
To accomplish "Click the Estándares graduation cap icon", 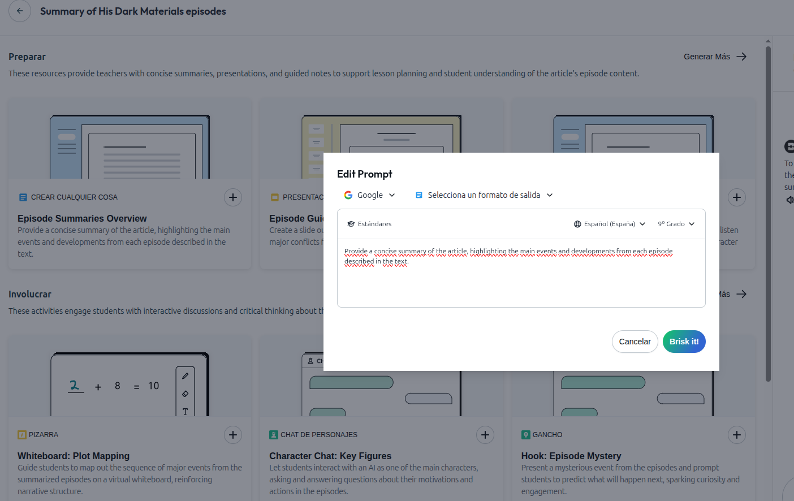I will (x=351, y=224).
